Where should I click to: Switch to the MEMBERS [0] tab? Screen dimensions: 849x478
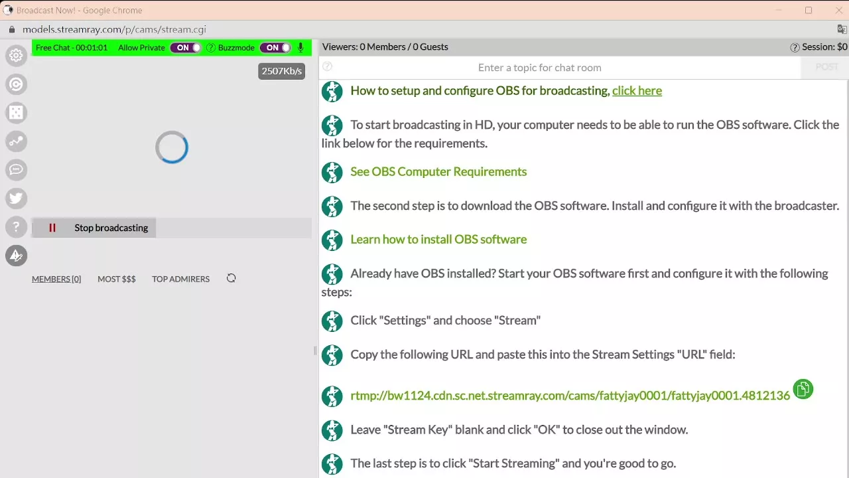[x=56, y=279]
